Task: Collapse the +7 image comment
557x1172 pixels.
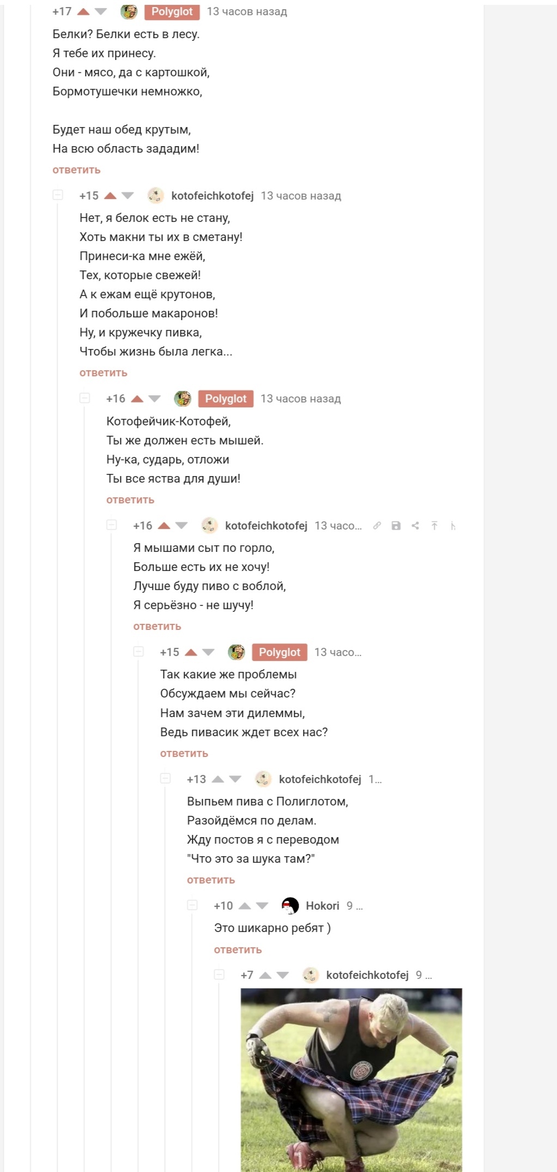Action: coord(219,975)
